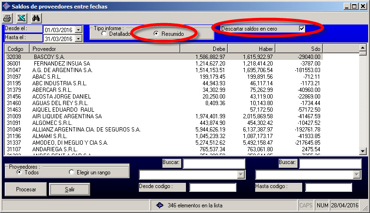Export list with the Excel icon
This screenshot has width=370, height=213.
22,18
